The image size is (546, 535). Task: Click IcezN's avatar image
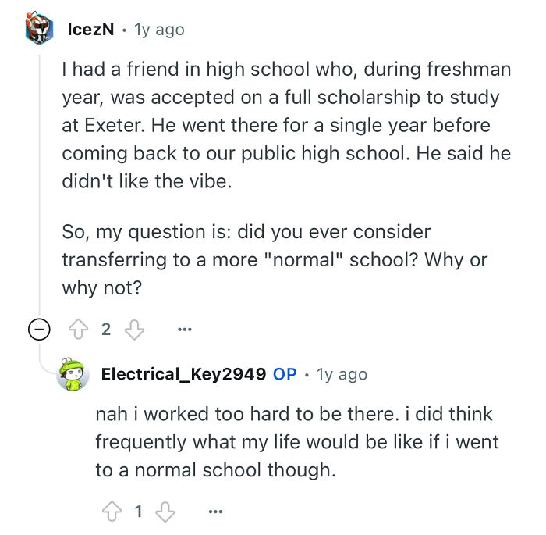(37, 30)
